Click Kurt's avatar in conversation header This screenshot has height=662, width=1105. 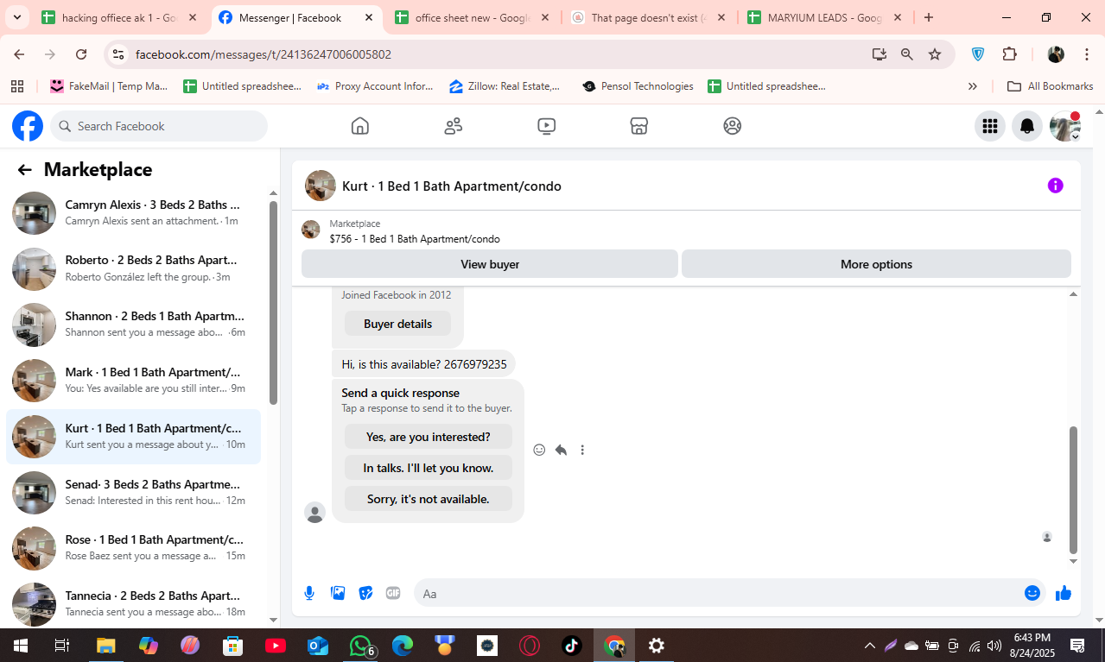(321, 186)
